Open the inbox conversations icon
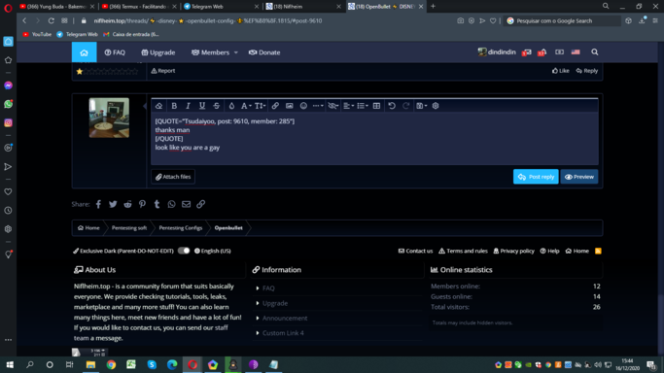 526,52
